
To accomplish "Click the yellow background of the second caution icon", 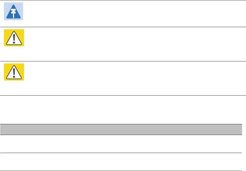I will pos(6,66).
